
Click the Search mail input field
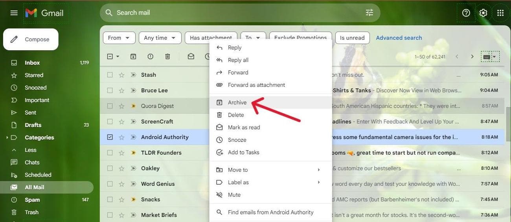click(x=236, y=13)
